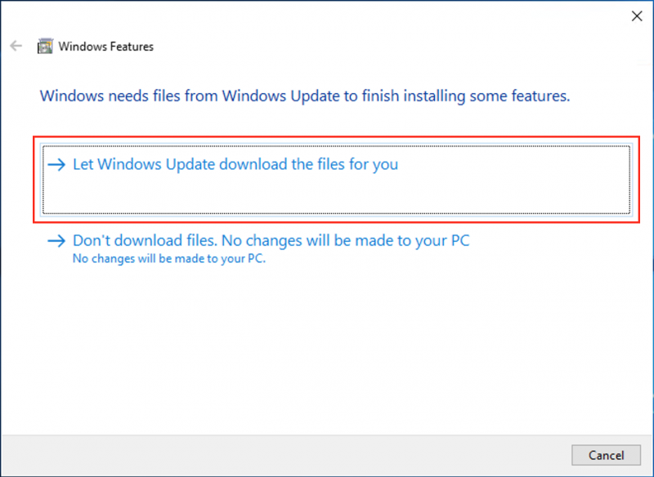Viewport: 654px width, 477px height.
Task: Click the grayed-out back button
Action: point(15,46)
